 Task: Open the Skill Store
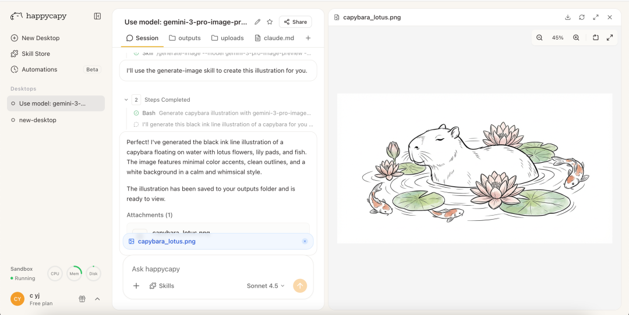[x=30, y=53]
